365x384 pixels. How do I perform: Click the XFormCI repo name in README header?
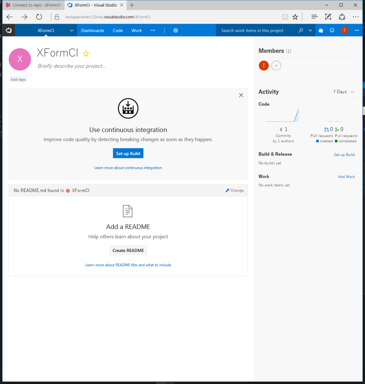point(81,190)
